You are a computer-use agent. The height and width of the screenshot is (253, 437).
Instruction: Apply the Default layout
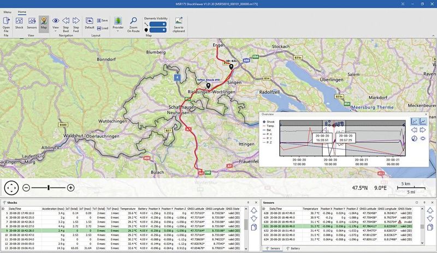tap(90, 23)
